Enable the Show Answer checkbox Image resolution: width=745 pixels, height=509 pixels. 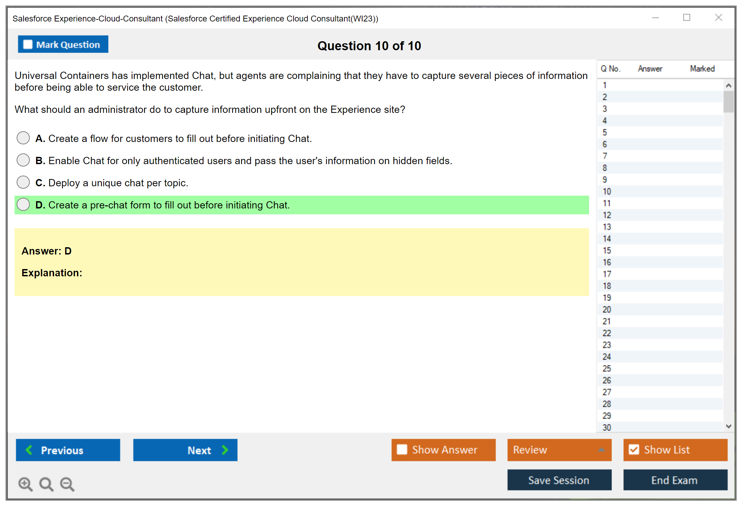coord(402,449)
